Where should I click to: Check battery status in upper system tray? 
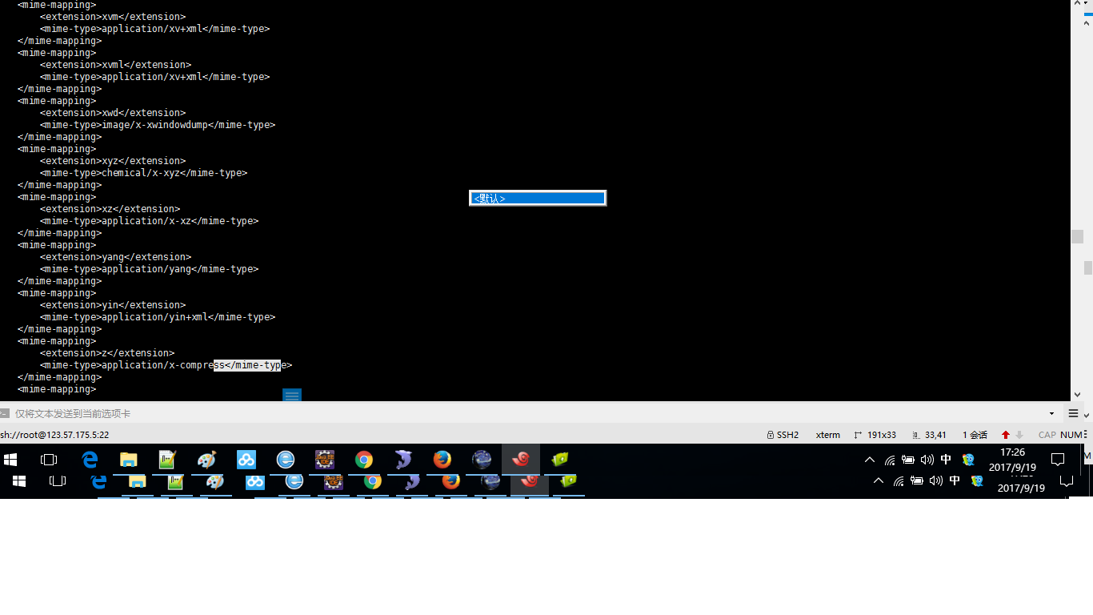908,460
